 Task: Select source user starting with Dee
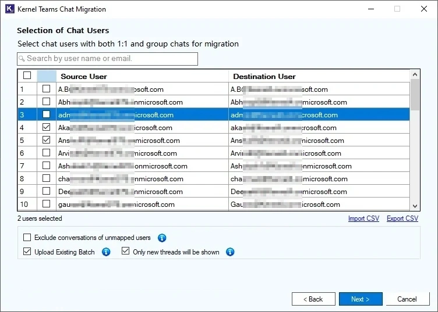[142, 192]
